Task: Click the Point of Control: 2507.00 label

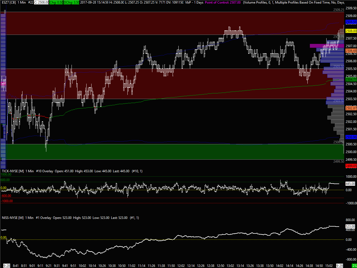Action: pyautogui.click(x=223, y=2)
